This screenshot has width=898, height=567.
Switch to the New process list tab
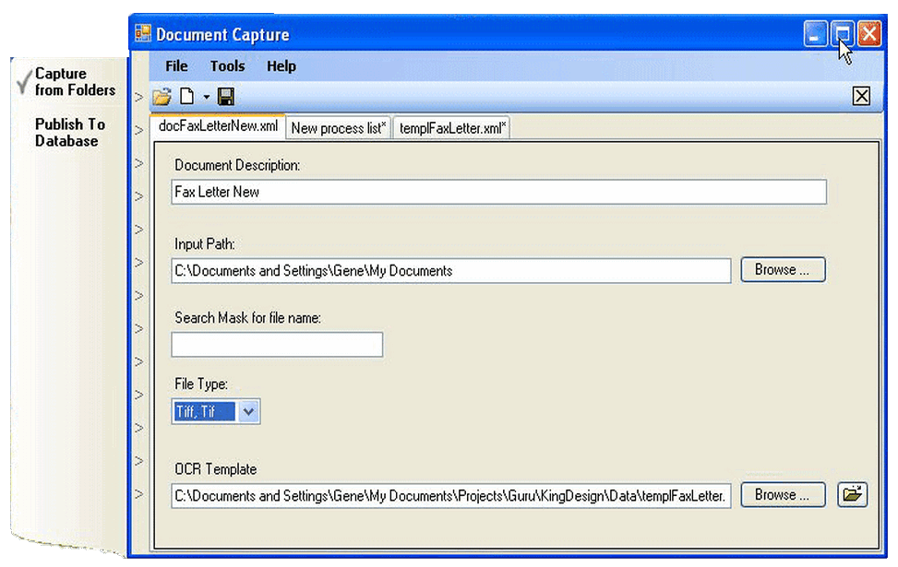[x=338, y=127]
